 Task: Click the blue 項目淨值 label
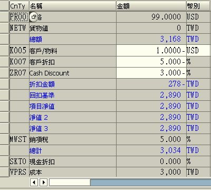42,107
